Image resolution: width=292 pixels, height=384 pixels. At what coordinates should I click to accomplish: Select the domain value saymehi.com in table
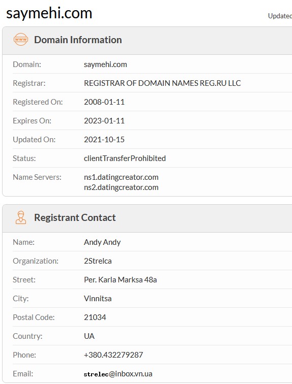105,65
